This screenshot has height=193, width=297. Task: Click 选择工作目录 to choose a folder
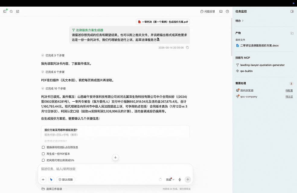click(x=52, y=189)
